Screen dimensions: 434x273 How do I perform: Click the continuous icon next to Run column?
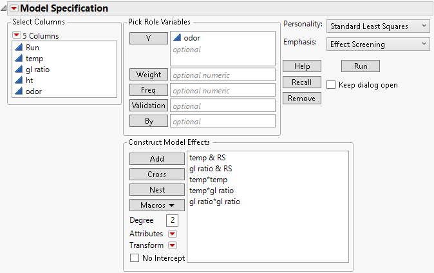[19, 48]
